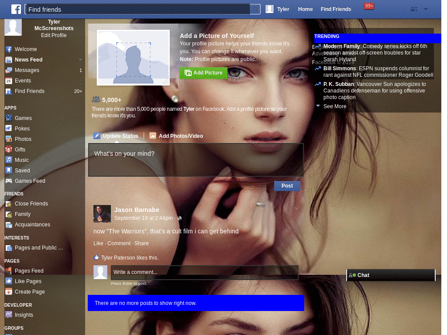This screenshot has height=335, width=447.
Task: Click Comment under Jason's post
Action: coord(119,243)
